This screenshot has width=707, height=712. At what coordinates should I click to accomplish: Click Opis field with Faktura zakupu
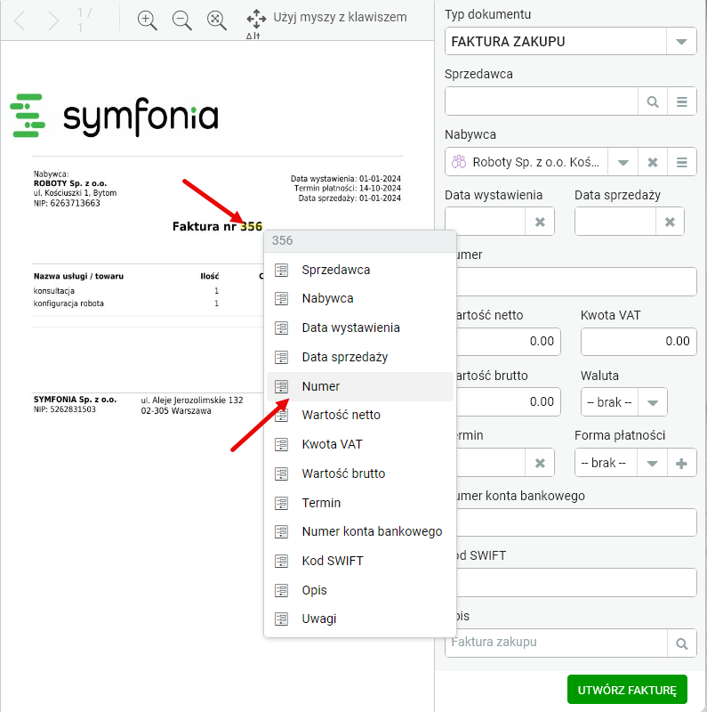(x=557, y=643)
